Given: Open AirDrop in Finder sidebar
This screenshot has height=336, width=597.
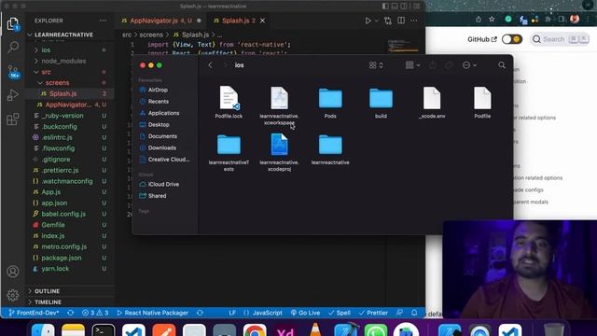Looking at the screenshot, I should pos(158,90).
